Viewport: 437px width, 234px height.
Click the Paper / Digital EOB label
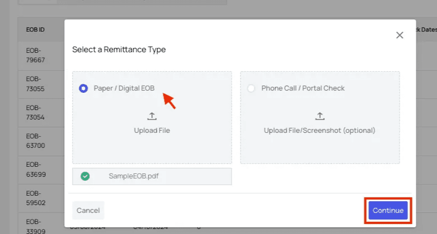[x=124, y=88]
